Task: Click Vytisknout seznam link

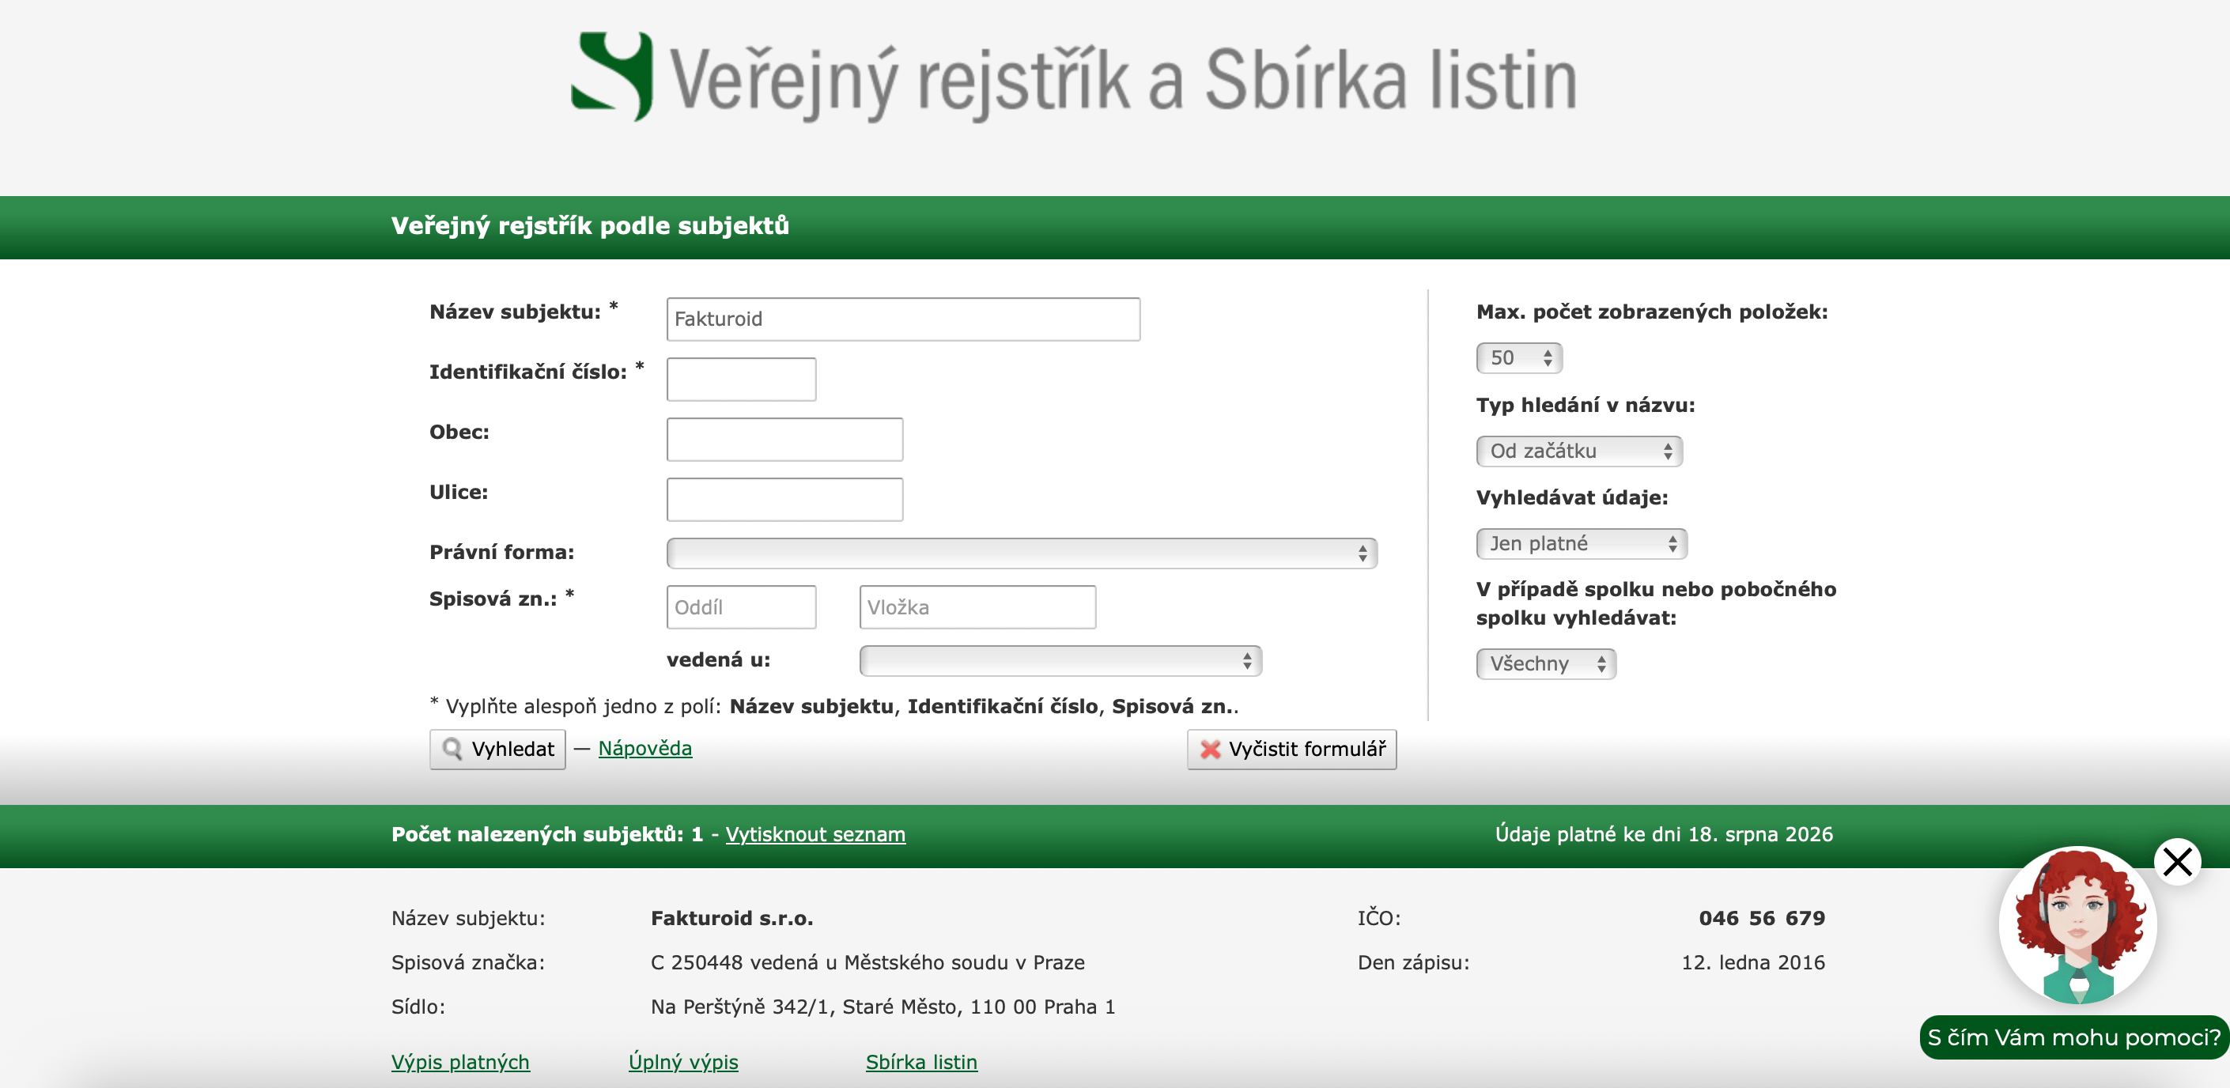Action: tap(815, 834)
